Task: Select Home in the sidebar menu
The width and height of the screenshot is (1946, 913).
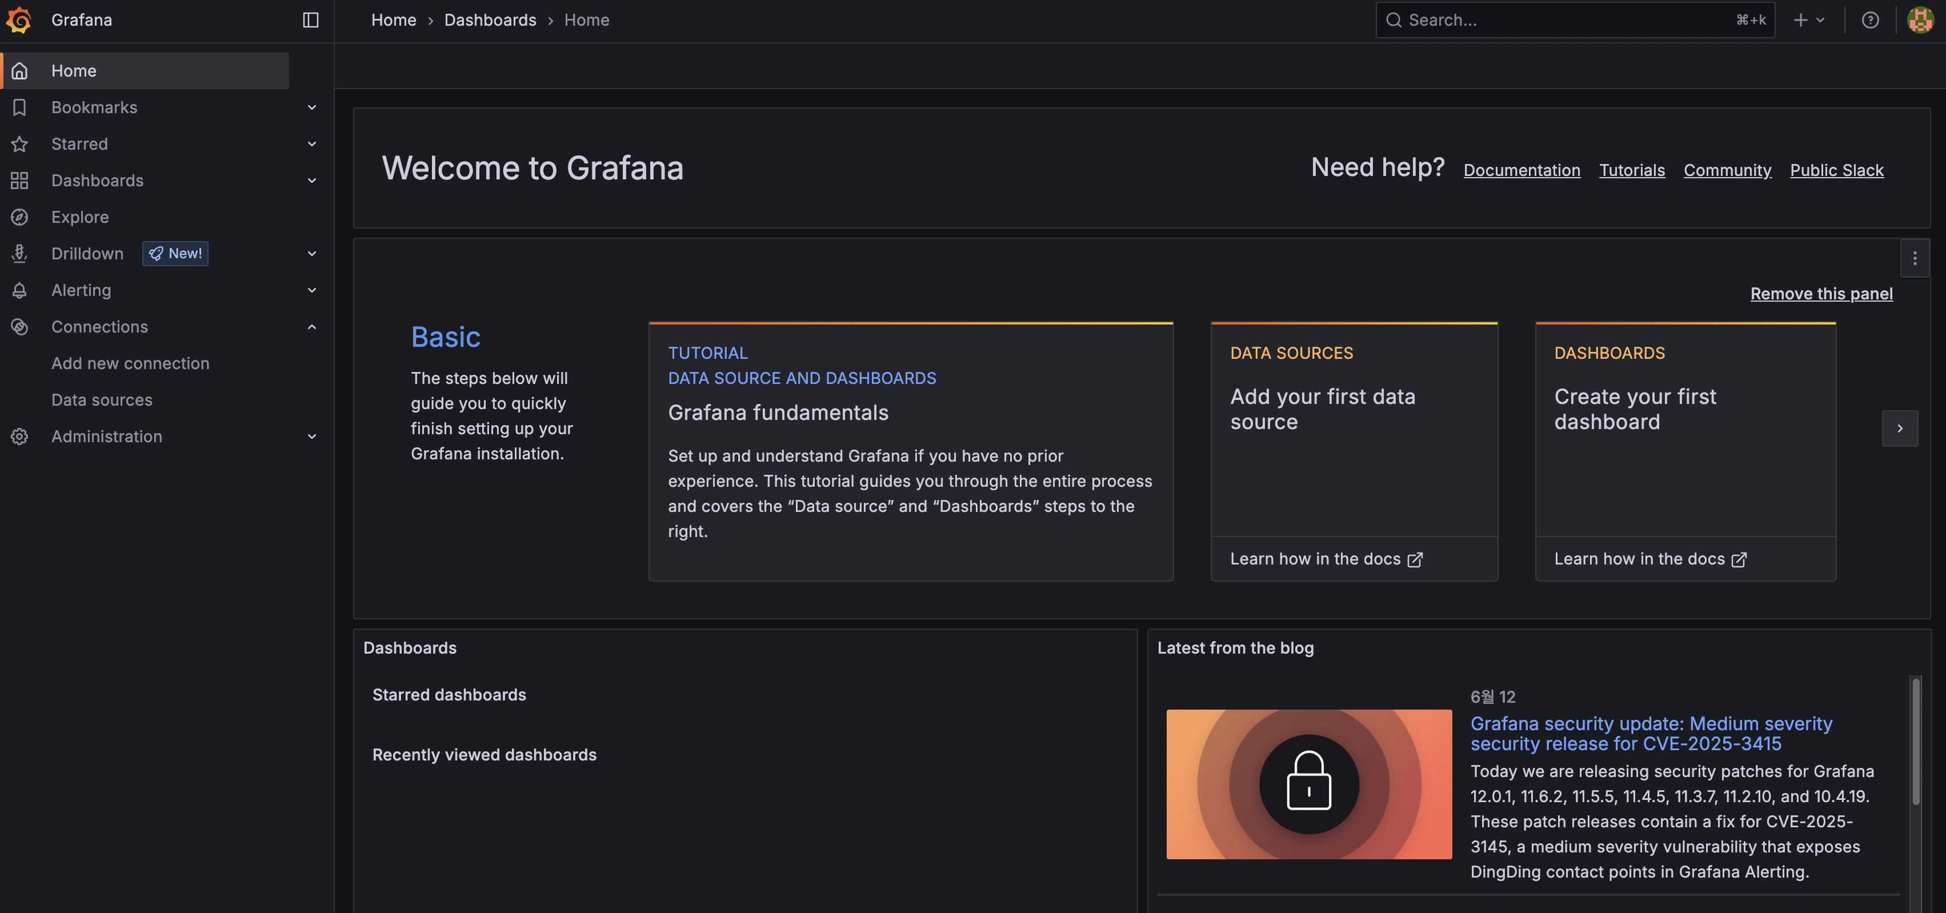Action: coord(146,71)
